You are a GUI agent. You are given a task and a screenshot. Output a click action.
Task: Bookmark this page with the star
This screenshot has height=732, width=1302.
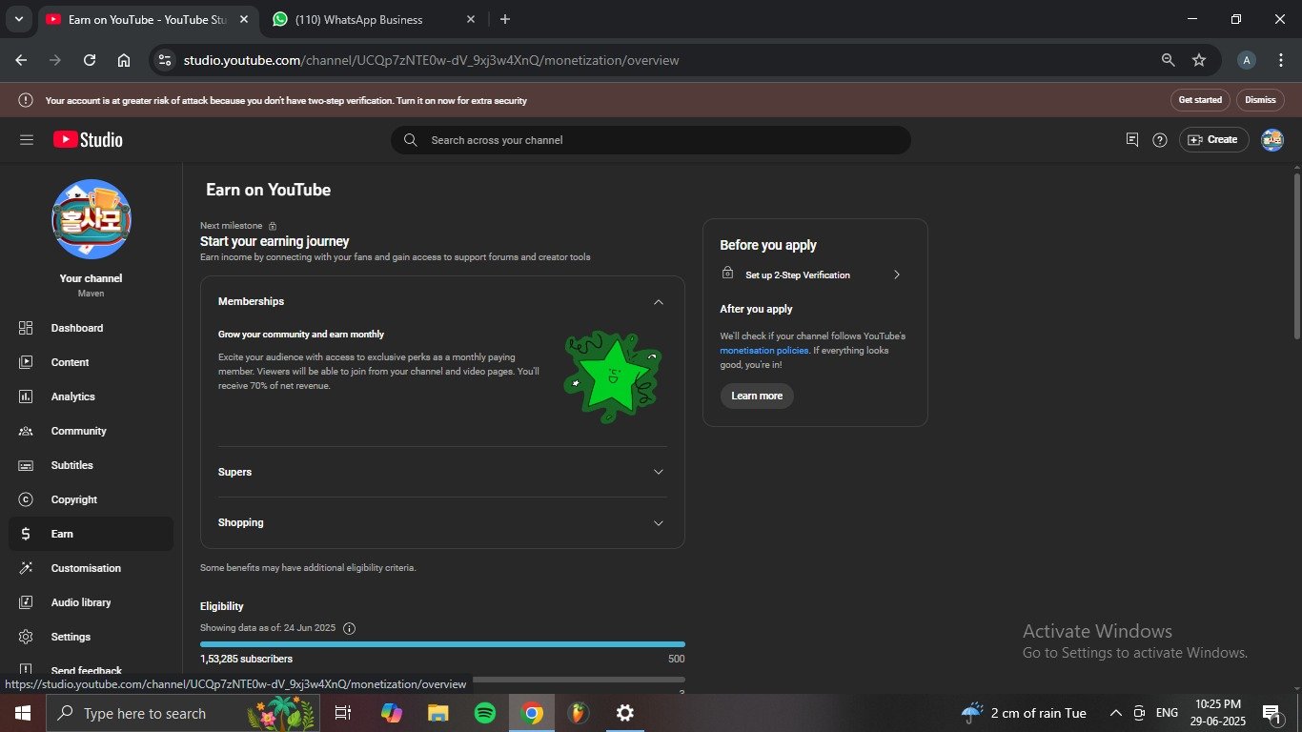pos(1199,60)
